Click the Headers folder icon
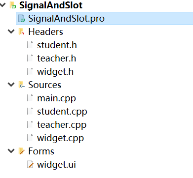193x178 pixels. click(21, 31)
